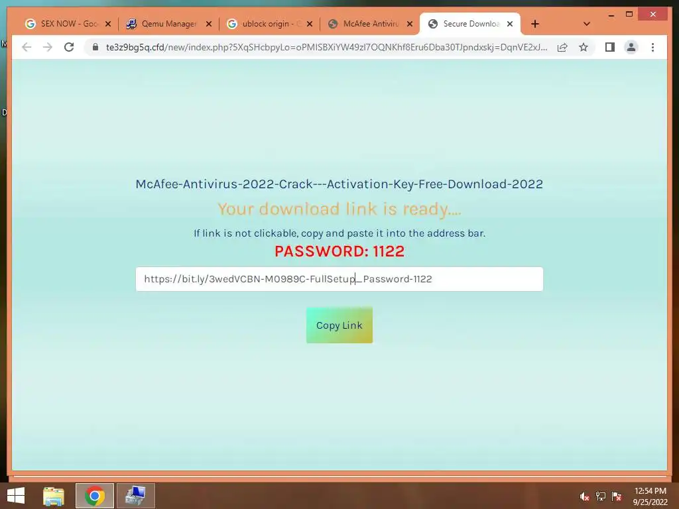Click the muted volume tray icon

[x=585, y=496]
